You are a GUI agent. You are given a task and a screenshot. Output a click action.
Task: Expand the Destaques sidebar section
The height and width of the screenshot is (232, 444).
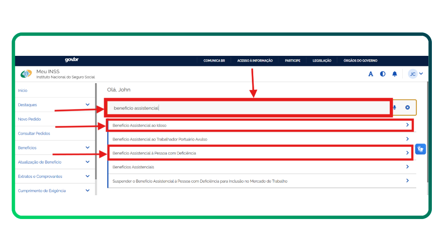tap(88, 105)
